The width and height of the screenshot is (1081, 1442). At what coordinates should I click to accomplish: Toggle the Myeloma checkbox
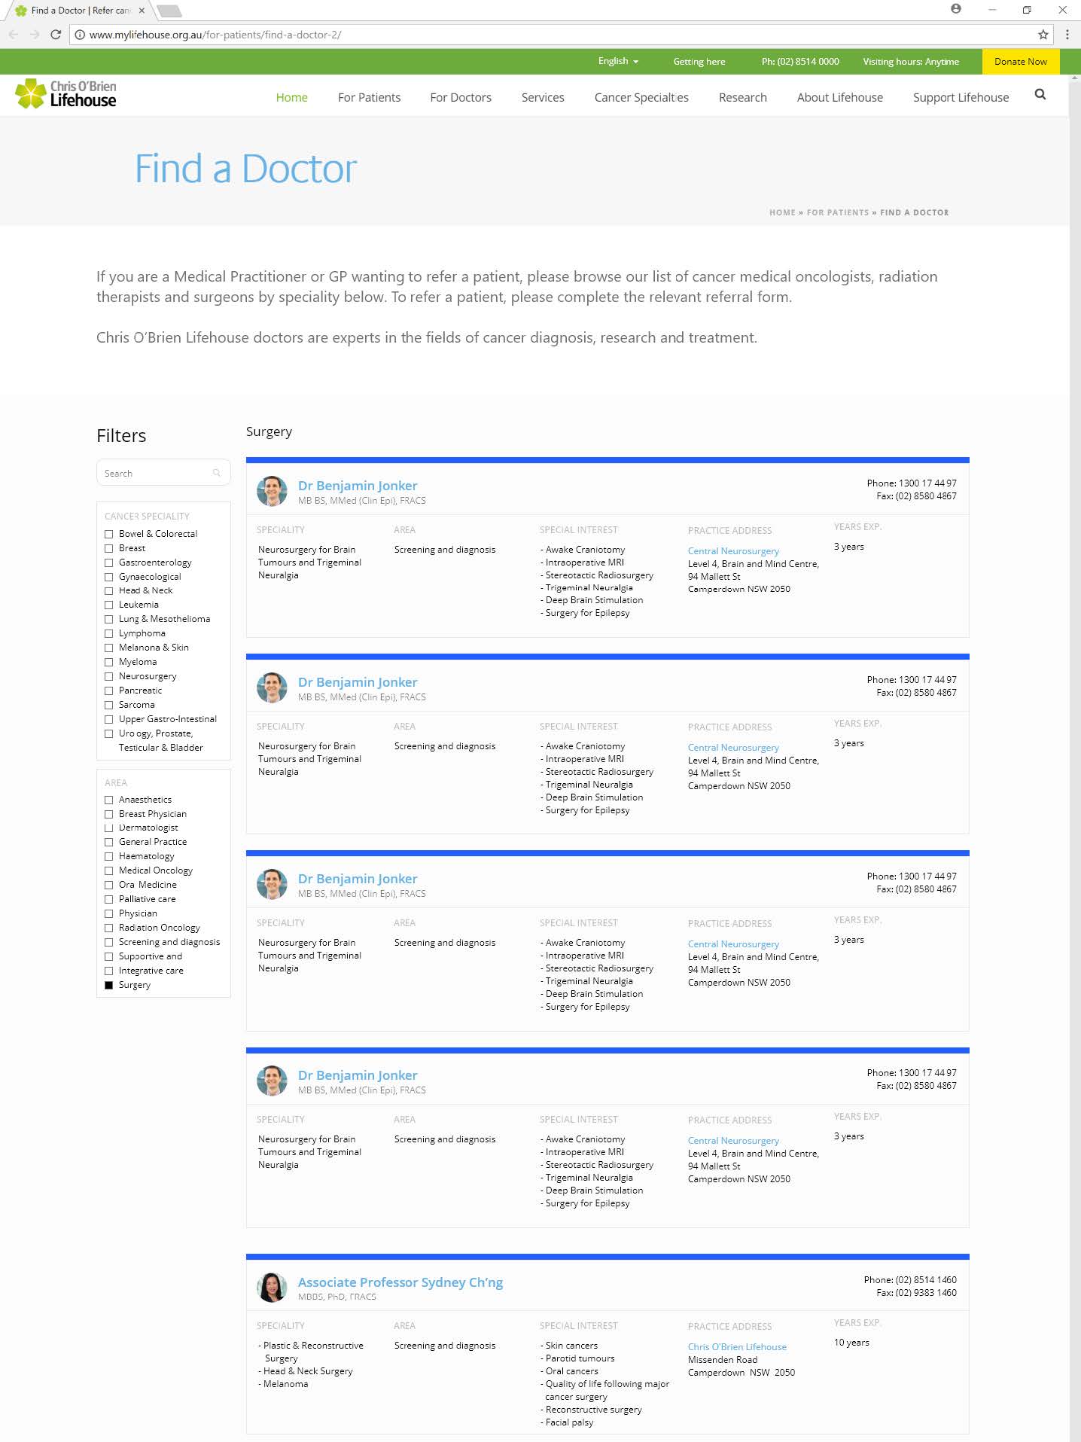tap(108, 662)
